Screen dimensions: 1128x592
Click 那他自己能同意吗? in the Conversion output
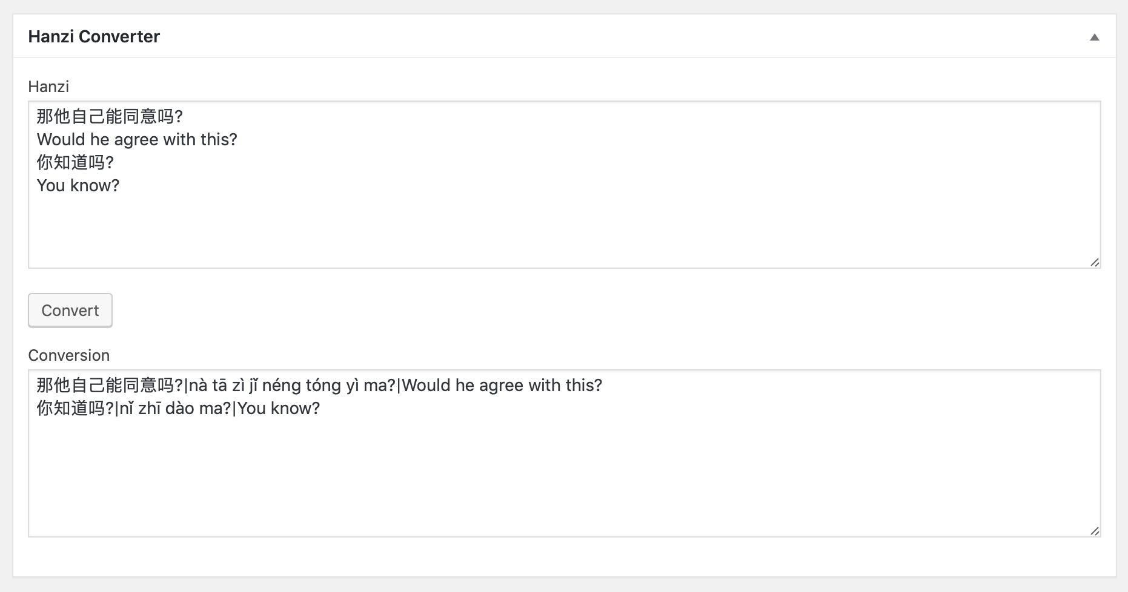point(109,385)
